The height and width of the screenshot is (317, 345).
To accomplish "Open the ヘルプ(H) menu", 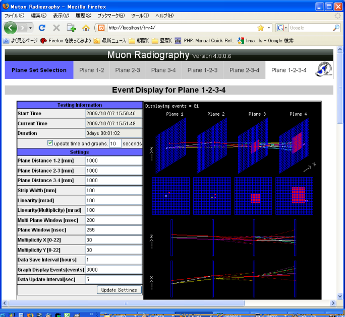I will click(x=164, y=16).
